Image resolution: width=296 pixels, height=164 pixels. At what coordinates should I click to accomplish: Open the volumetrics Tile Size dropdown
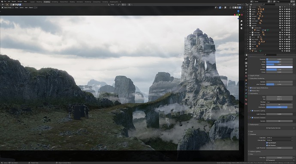point(279,102)
